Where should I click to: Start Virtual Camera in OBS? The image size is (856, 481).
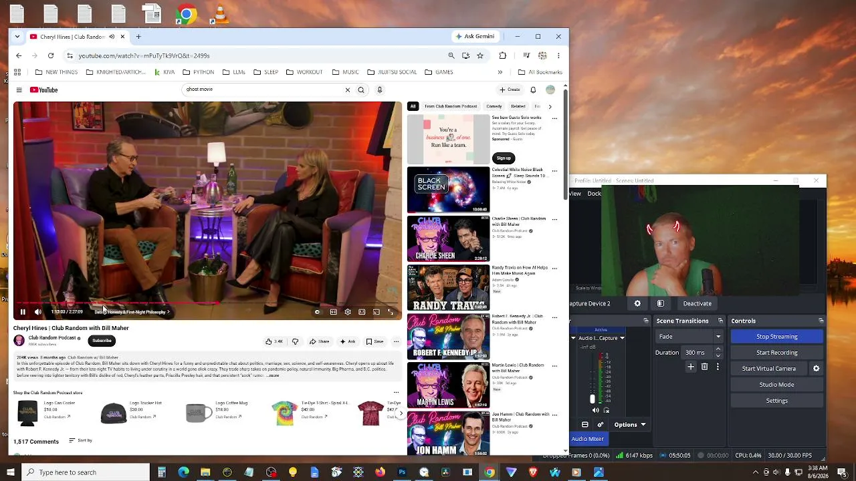coord(768,369)
